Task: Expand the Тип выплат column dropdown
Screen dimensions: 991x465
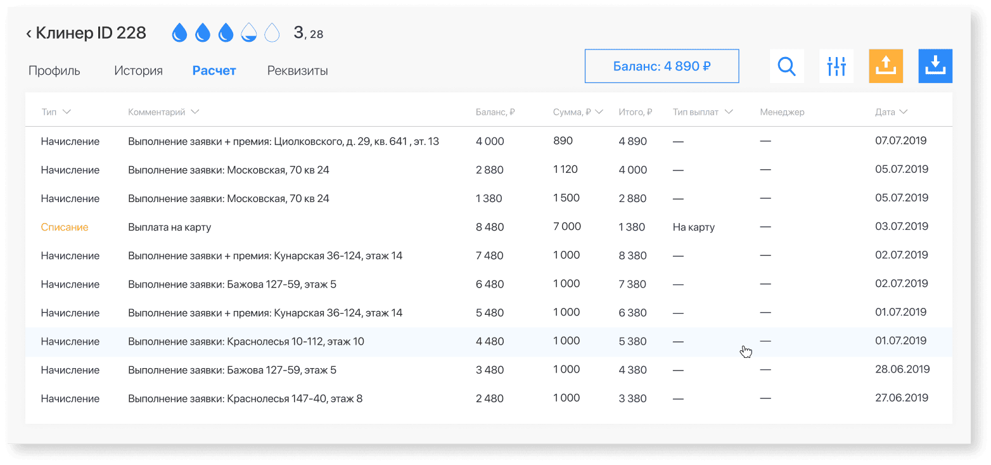Action: pyautogui.click(x=729, y=112)
